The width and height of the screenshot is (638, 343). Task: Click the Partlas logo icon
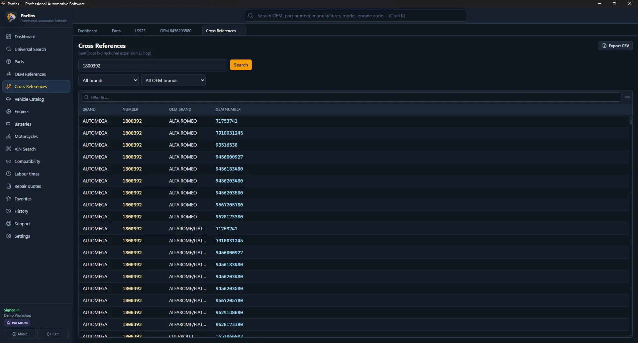tap(11, 17)
